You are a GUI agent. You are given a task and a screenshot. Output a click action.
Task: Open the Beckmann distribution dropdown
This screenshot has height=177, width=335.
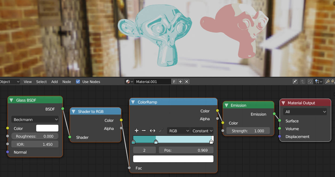click(x=35, y=119)
